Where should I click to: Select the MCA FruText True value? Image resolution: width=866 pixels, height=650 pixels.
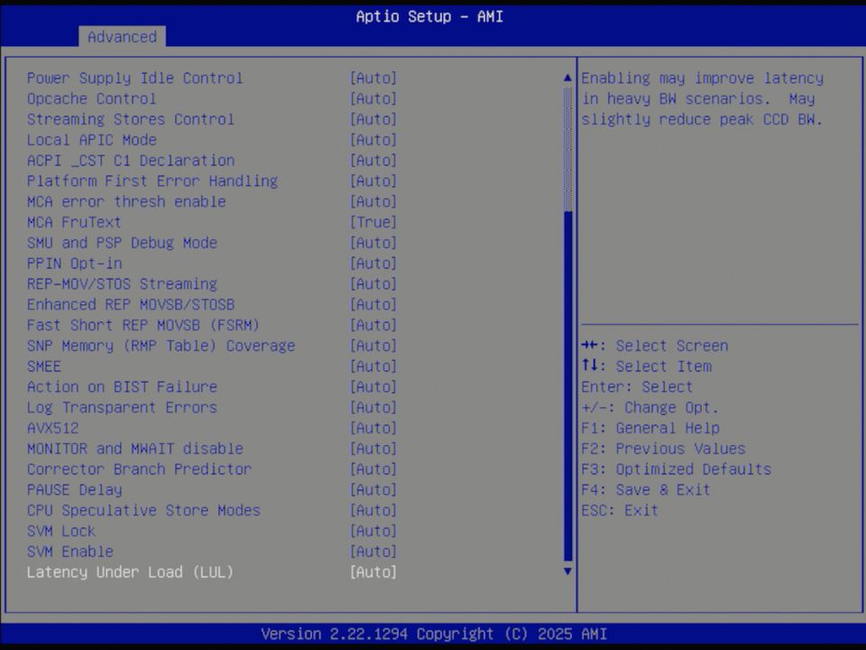click(373, 222)
